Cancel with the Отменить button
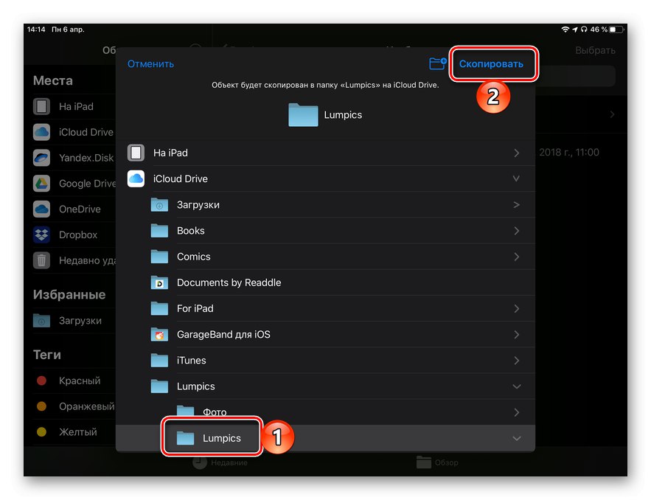Screen dimensions: 651x500 pyautogui.click(x=150, y=64)
